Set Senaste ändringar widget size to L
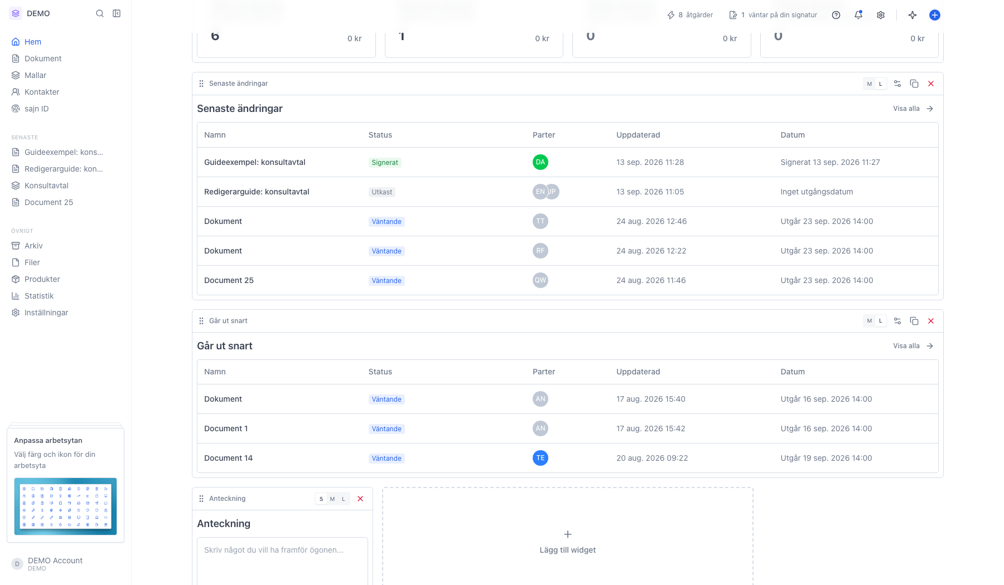Image resolution: width=1004 pixels, height=585 pixels. tap(881, 84)
